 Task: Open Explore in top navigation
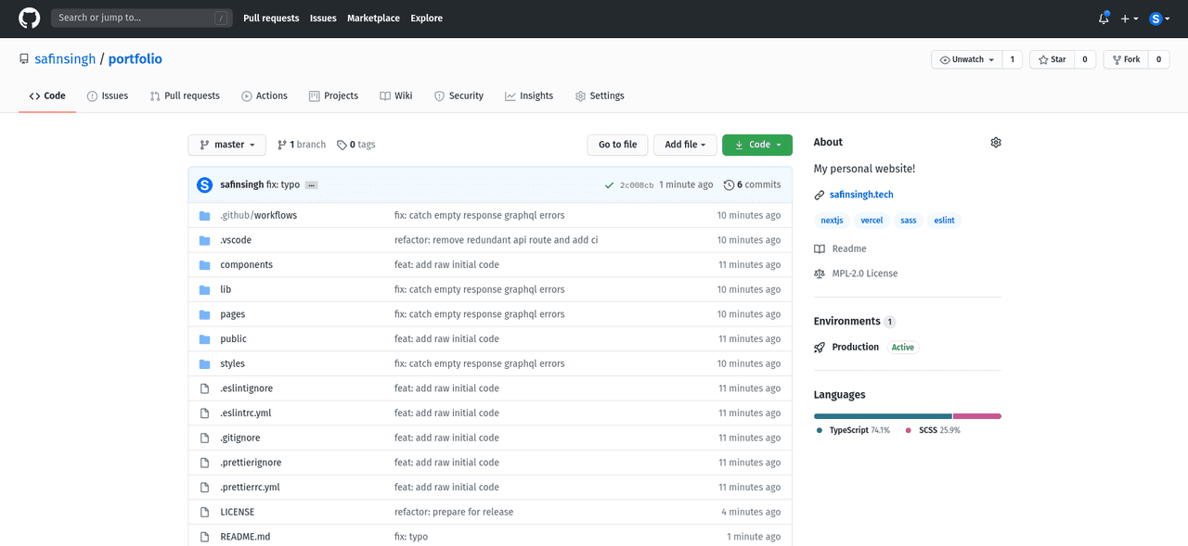click(x=427, y=18)
